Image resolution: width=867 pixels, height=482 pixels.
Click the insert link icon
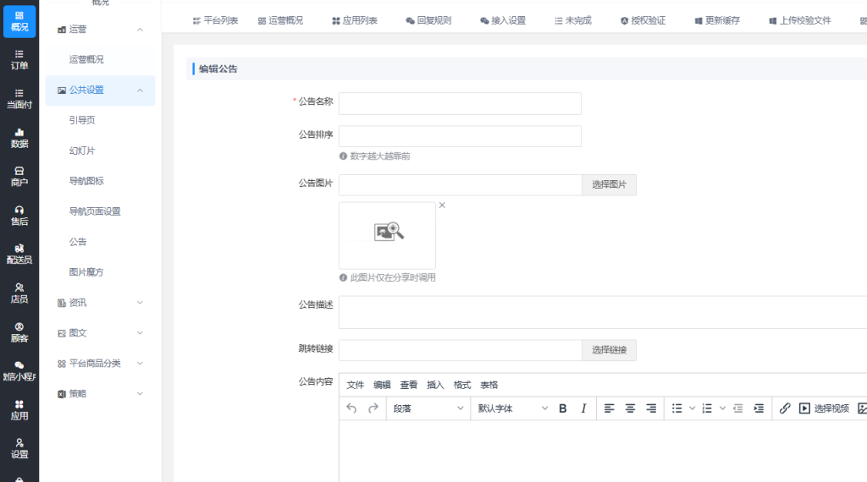point(785,408)
